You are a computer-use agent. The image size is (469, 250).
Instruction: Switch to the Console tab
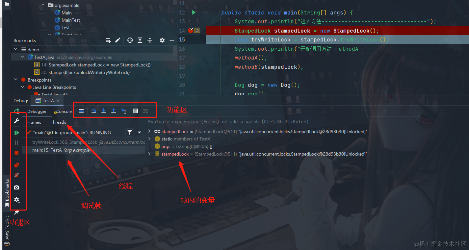pos(63,112)
